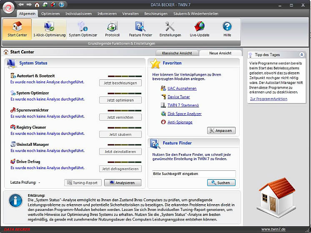Open the Beschleunigen tab
311x233 pixels.
155,14
